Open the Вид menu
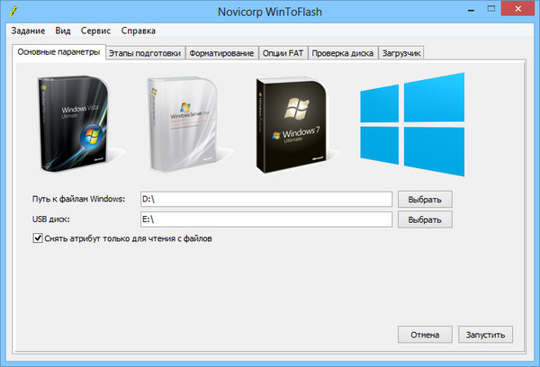 [63, 31]
